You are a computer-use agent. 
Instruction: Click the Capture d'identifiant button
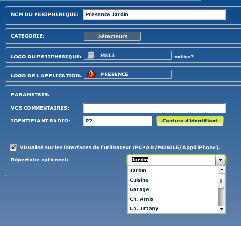tap(190, 121)
